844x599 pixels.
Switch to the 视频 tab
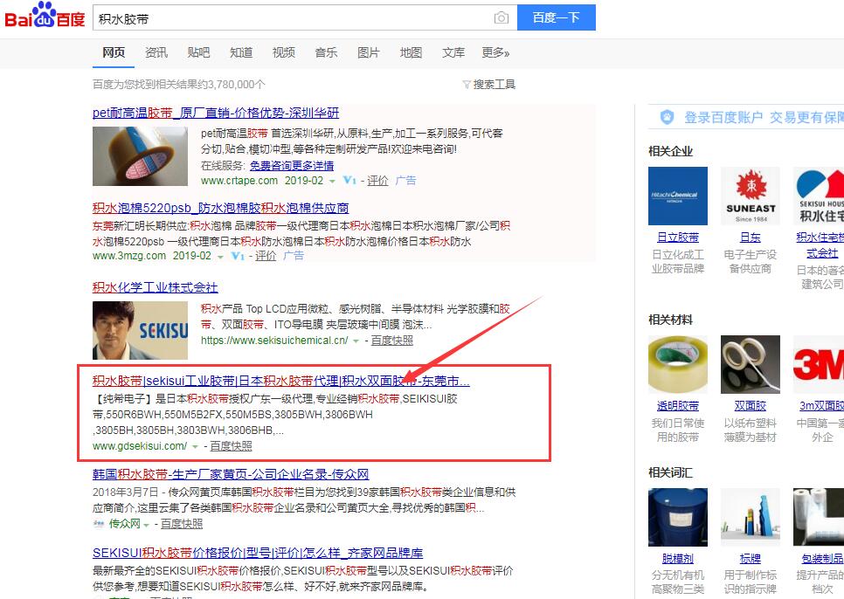click(284, 52)
